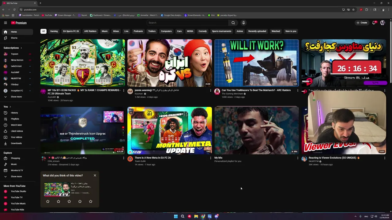Select the Gaming filter chip

[x=54, y=31]
